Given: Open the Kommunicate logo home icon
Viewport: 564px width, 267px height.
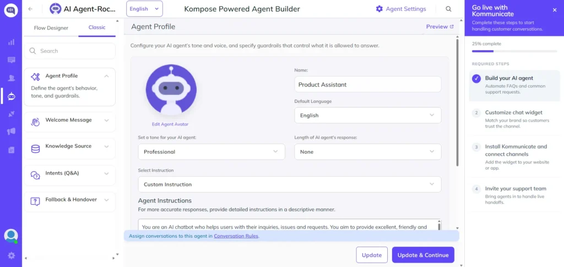Looking at the screenshot, I should [x=11, y=10].
